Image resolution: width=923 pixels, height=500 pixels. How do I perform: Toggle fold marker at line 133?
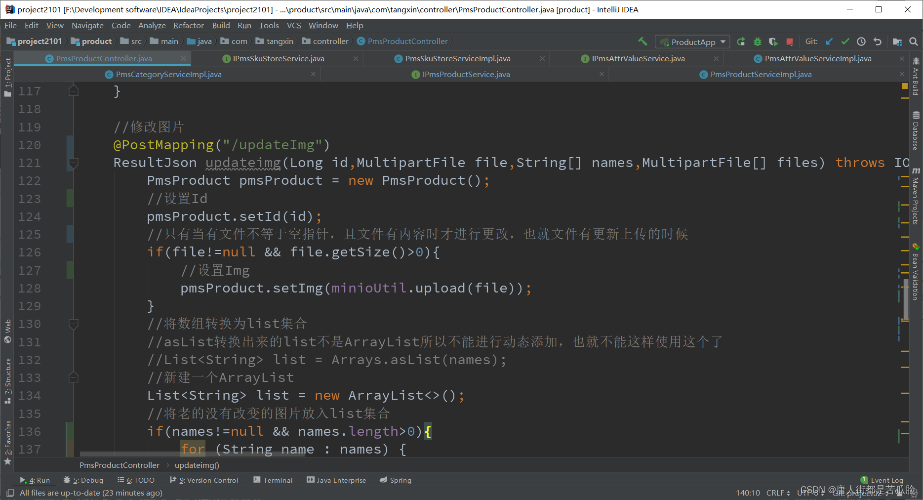tap(74, 377)
